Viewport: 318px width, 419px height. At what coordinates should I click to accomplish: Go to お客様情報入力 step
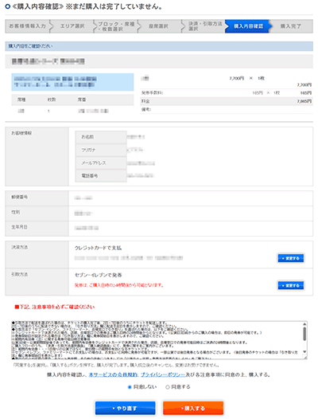tap(28, 26)
